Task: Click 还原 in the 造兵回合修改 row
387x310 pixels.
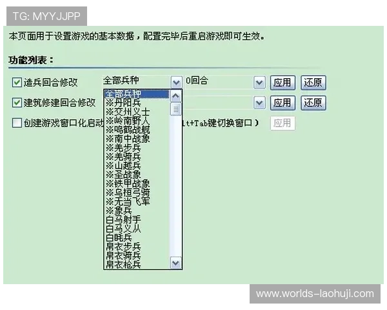Action: (313, 83)
